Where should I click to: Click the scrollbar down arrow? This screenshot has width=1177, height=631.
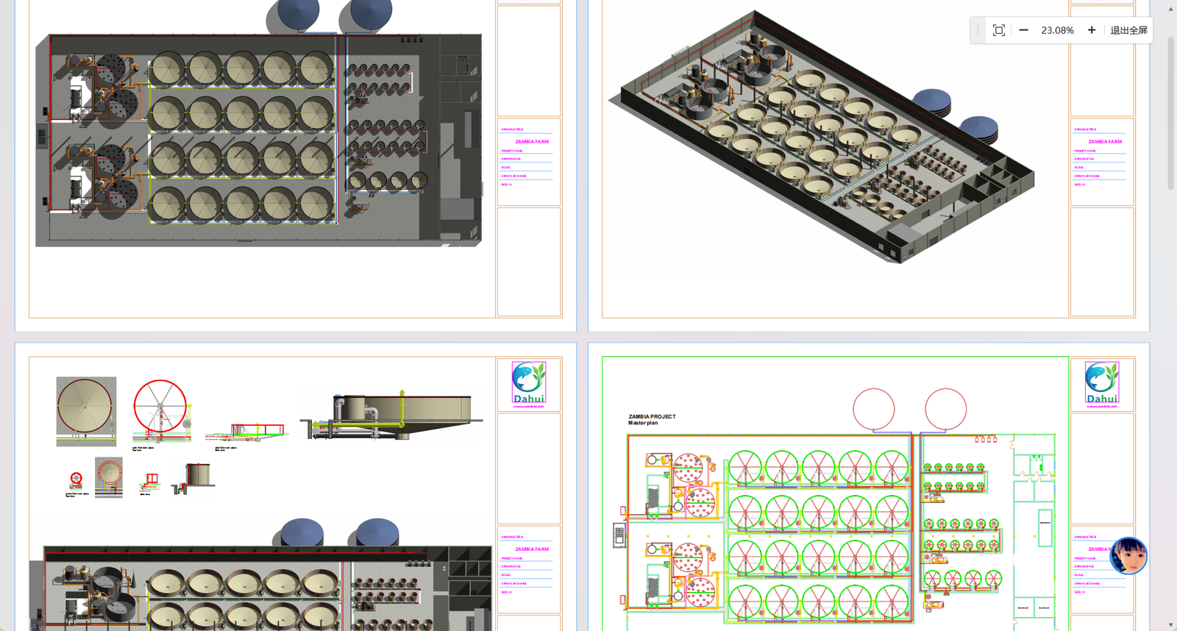point(1171,624)
